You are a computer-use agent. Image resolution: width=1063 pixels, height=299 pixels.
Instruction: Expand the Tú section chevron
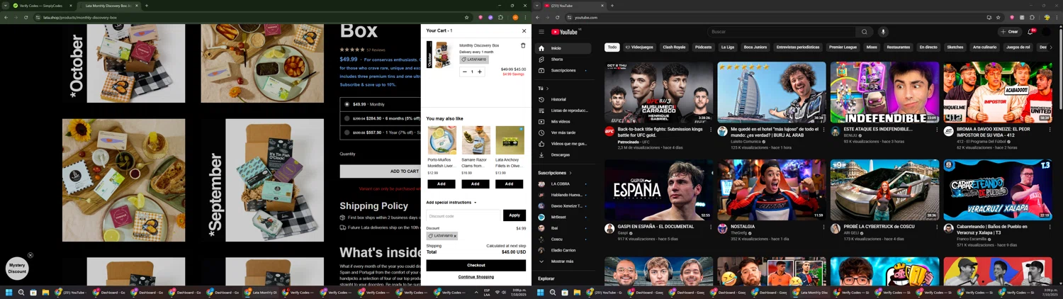[x=547, y=89]
